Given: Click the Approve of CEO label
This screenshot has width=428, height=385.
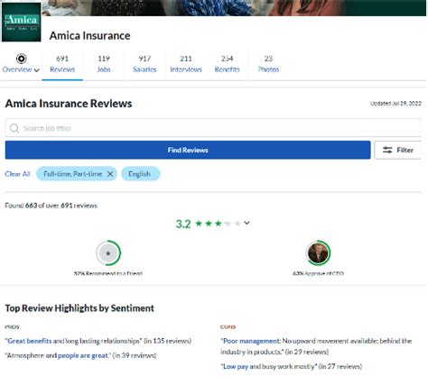Looking at the screenshot, I should click(318, 273).
